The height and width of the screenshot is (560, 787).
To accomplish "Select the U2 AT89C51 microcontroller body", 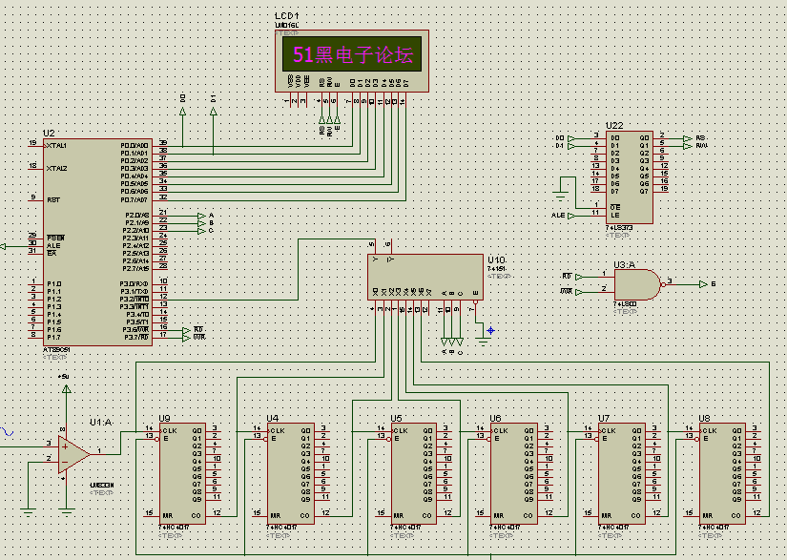I will coord(97,242).
